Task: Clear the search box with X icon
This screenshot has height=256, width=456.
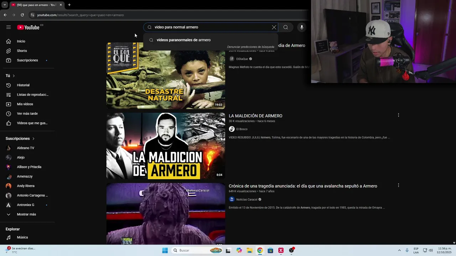Action: tap(274, 27)
